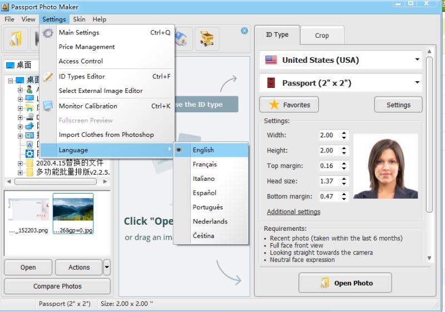The width and height of the screenshot is (445, 312).
Task: Click the Open Photo button
Action: point(345,283)
